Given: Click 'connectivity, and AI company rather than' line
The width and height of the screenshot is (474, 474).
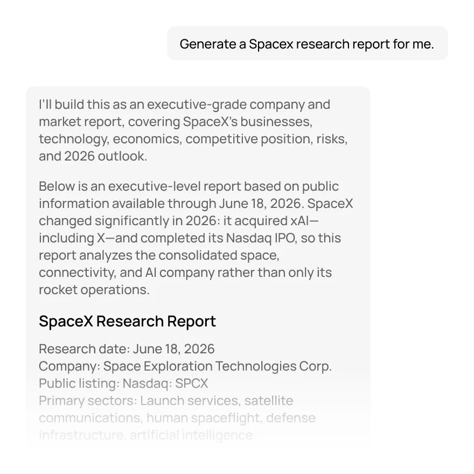Looking at the screenshot, I should pos(185,273).
